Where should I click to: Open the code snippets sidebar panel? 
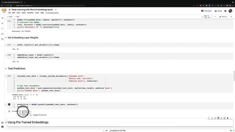click(x=2, y=29)
